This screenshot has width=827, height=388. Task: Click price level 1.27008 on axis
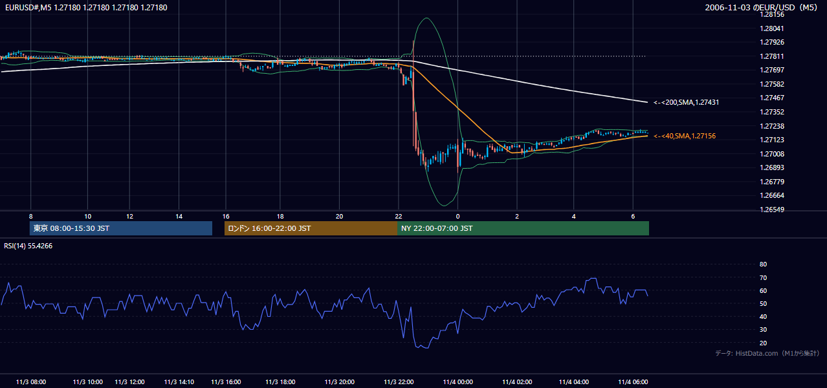click(x=772, y=154)
